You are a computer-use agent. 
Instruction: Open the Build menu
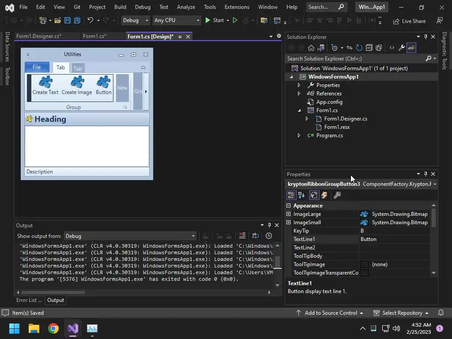pos(120,7)
